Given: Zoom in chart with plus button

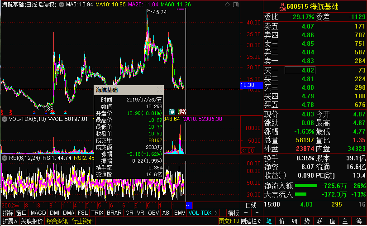Looking at the screenshot, I should (246, 213).
